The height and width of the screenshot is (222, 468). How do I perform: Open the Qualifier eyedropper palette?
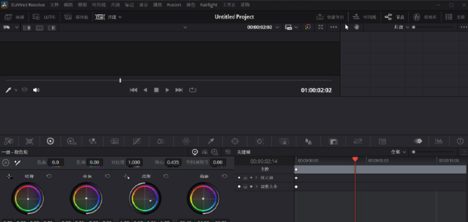click(211, 141)
